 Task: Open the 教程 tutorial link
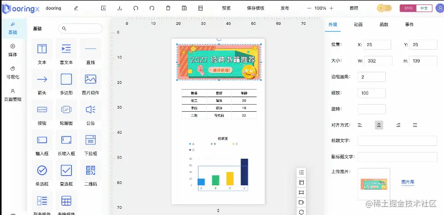pos(354,8)
